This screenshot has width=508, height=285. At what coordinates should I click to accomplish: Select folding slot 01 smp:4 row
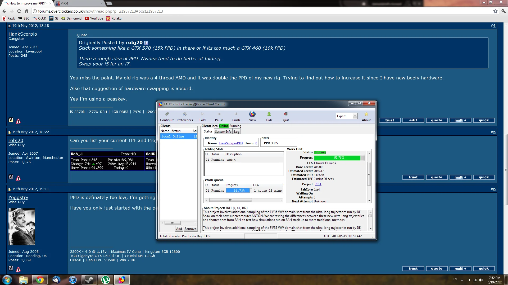(x=243, y=160)
